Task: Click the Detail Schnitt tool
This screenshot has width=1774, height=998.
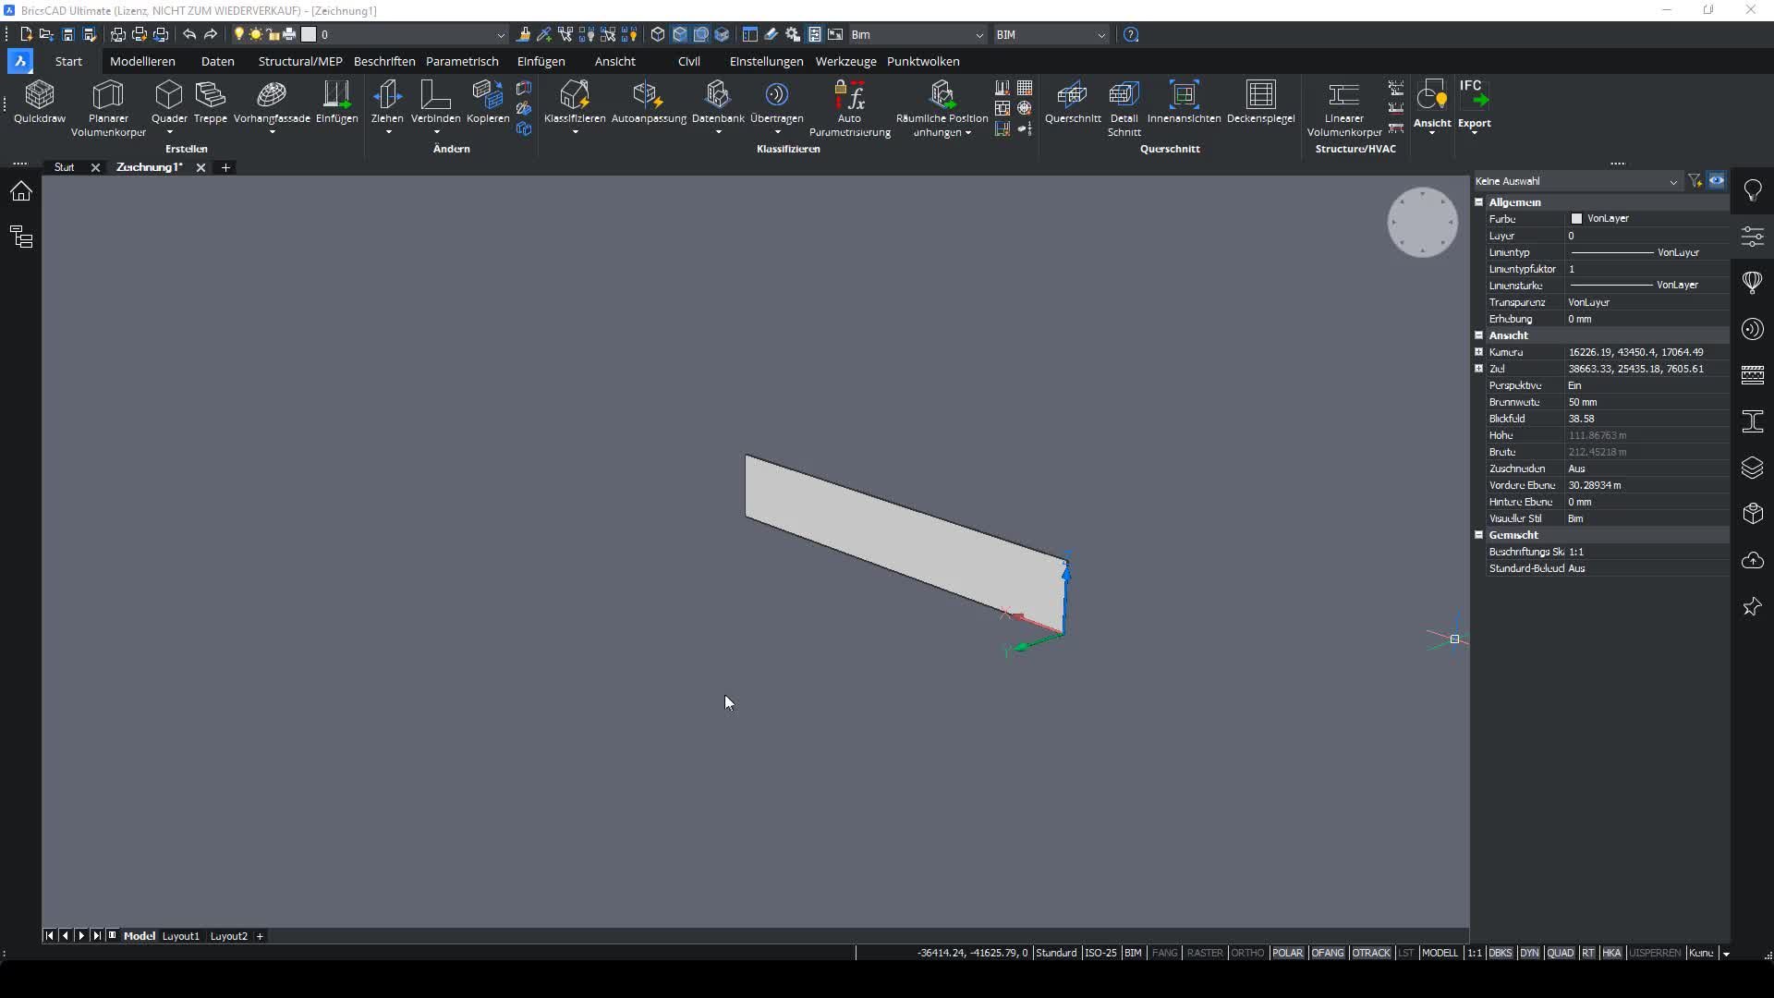Action: click(x=1124, y=108)
